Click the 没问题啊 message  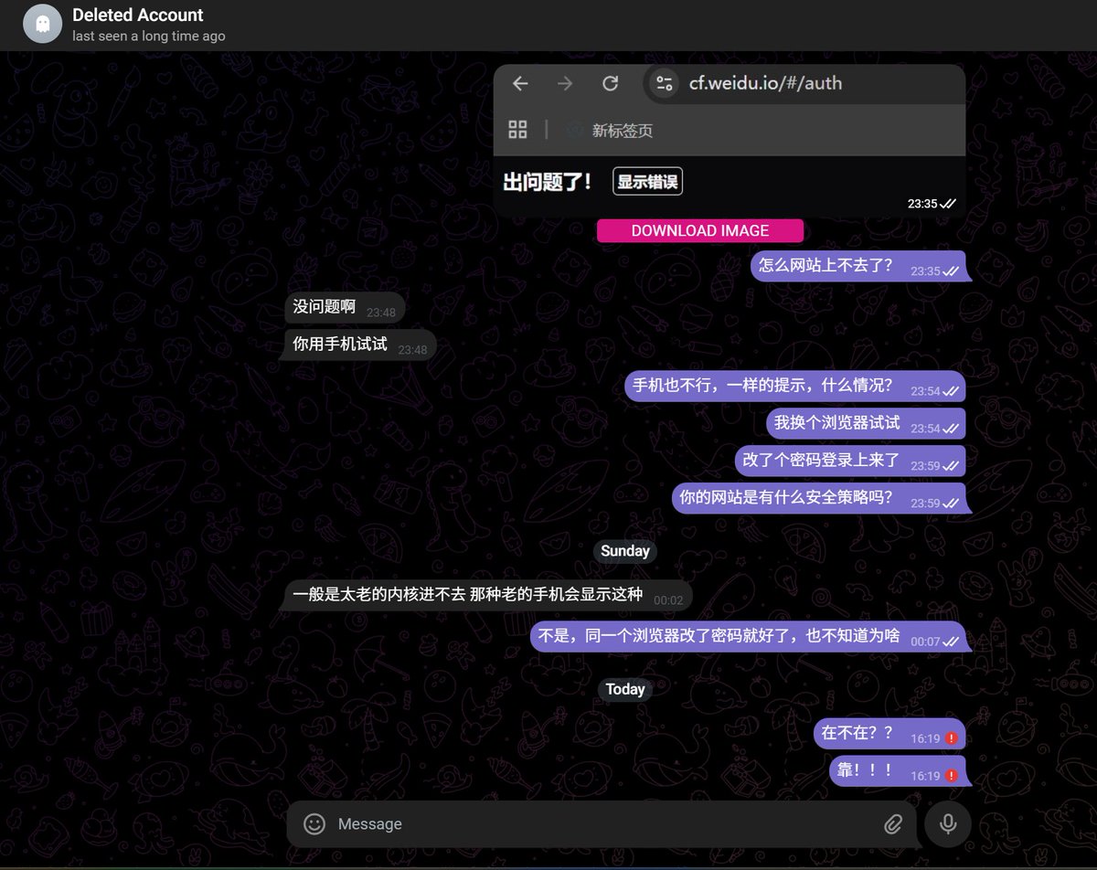[x=344, y=308]
